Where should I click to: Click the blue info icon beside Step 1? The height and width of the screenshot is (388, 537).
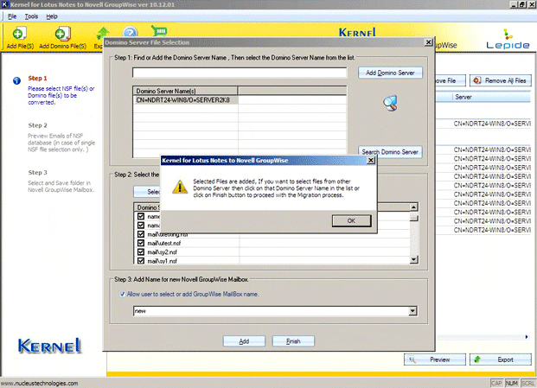click(16, 80)
